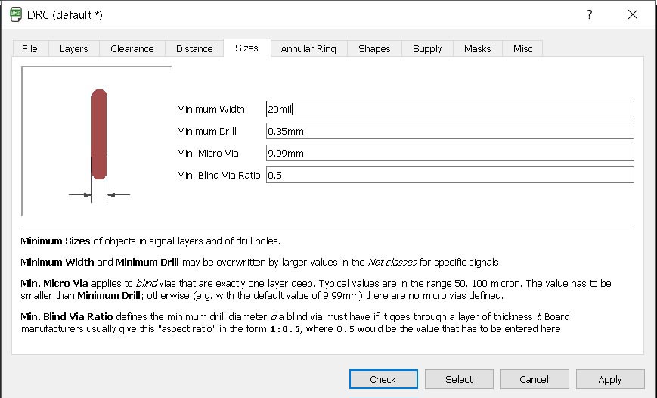Cancel the DRC dialog

pyautogui.click(x=535, y=379)
